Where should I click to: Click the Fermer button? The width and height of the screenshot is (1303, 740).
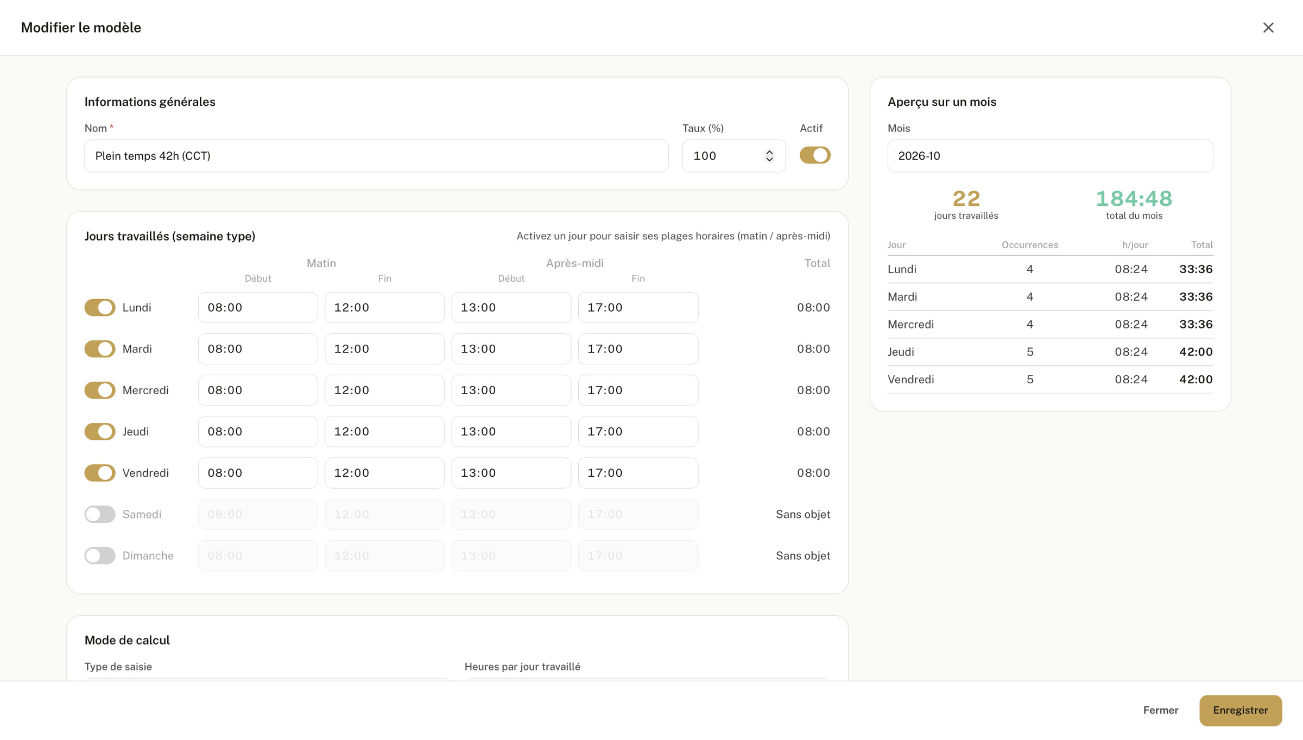1161,710
